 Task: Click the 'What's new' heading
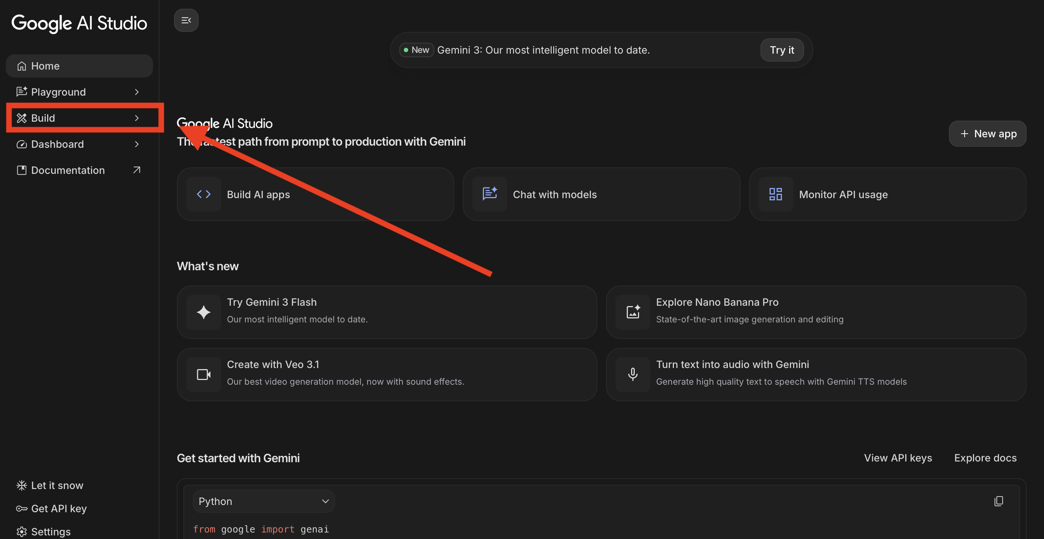click(207, 266)
